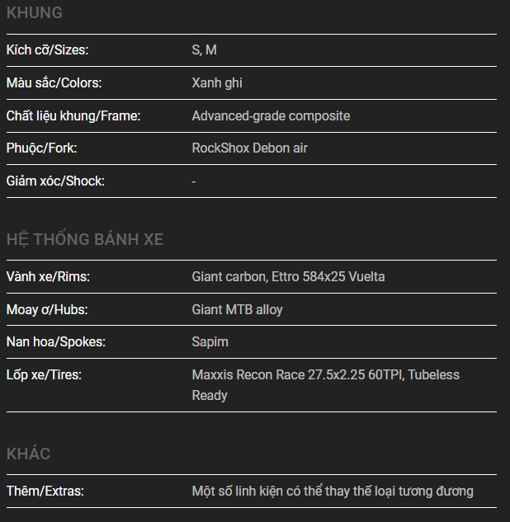Select the Nan hoa/Spokes label
This screenshot has height=522, width=510.
pyautogui.click(x=56, y=342)
